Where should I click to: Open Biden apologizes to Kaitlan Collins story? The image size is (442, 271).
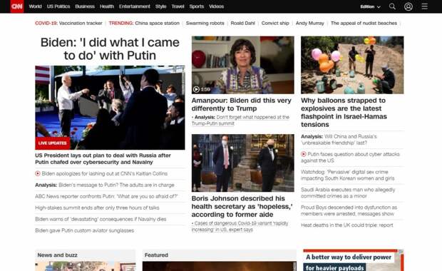(105, 173)
